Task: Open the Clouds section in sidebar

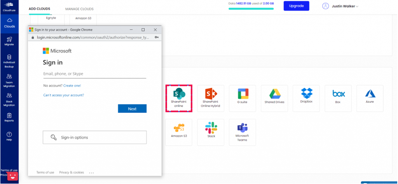Action: (9, 24)
